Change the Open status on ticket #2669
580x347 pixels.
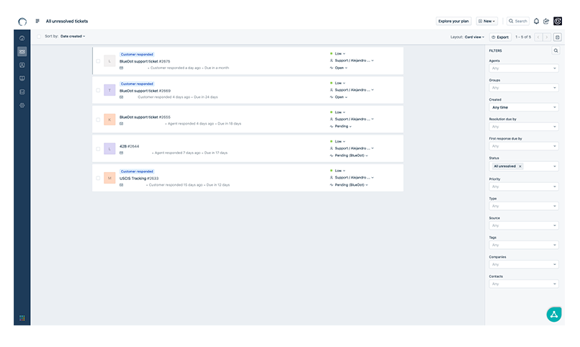339,97
